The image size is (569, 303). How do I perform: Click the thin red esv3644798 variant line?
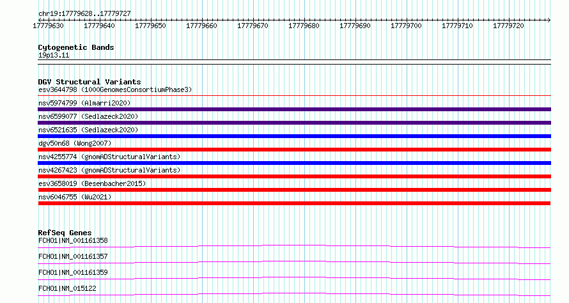(x=294, y=96)
